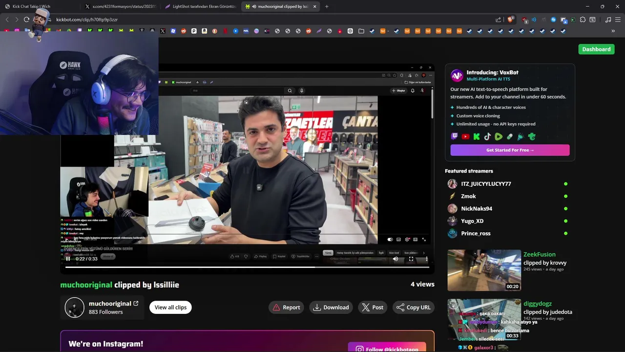Open featured streamer NickNaks94
This screenshot has width=625, height=352.
click(x=477, y=209)
